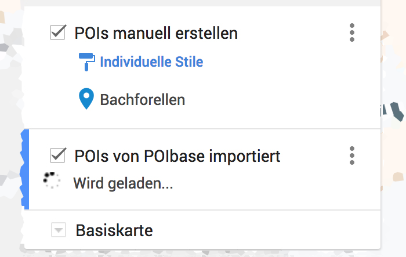Viewport: 406px width, 257px height.
Task: Click the Basiskarte label
Action: 114,230
